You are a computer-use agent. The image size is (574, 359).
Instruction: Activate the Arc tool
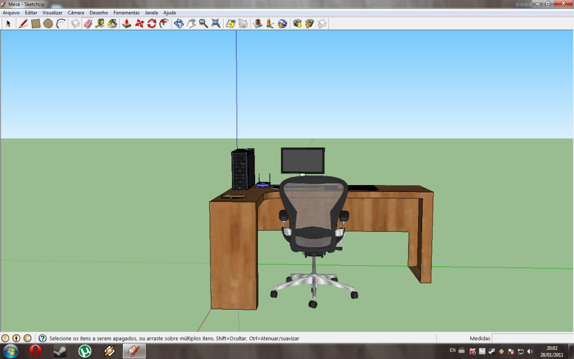click(x=61, y=24)
